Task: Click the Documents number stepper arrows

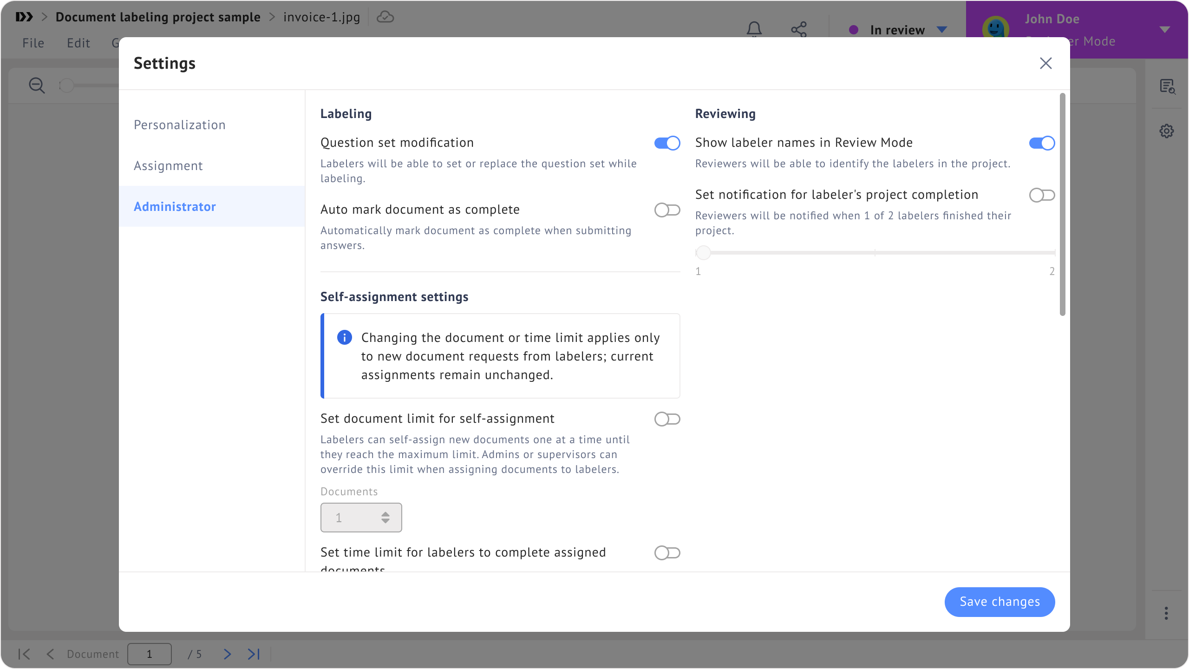Action: [x=385, y=518]
